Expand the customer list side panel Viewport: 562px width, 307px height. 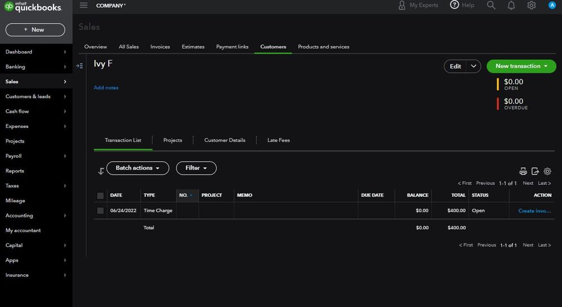point(79,66)
